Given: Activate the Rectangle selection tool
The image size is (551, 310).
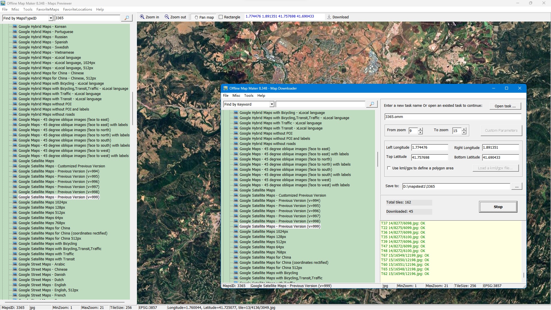Looking at the screenshot, I should pyautogui.click(x=229, y=17).
